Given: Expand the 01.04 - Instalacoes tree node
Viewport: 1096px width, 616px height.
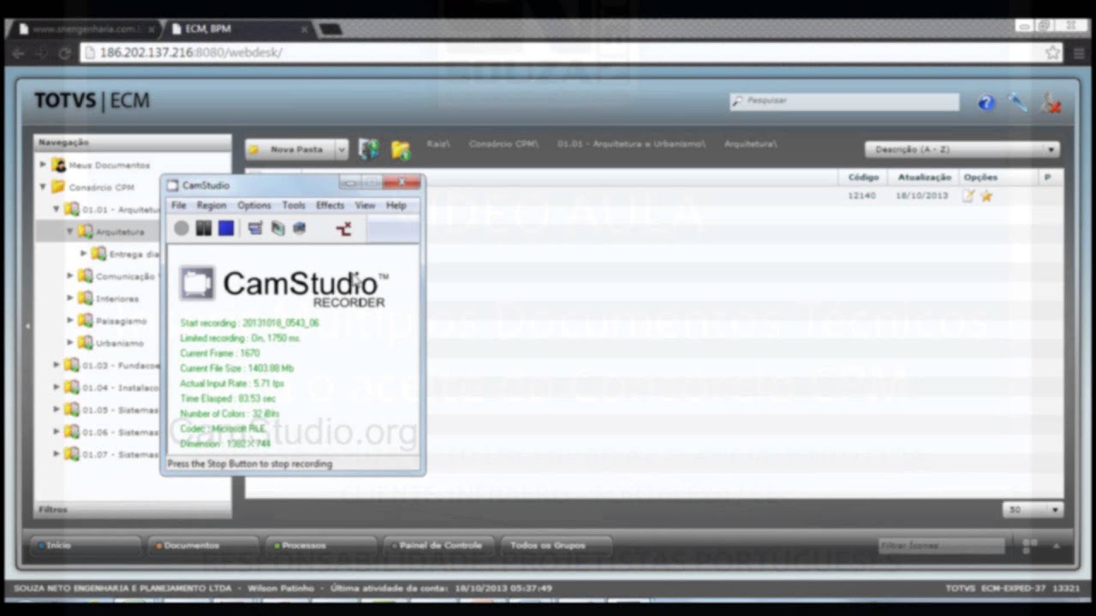Looking at the screenshot, I should 57,388.
